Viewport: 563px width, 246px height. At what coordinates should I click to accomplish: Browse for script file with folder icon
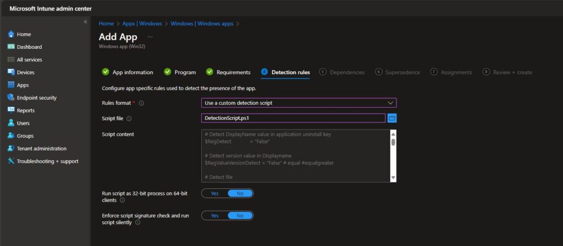click(x=392, y=118)
